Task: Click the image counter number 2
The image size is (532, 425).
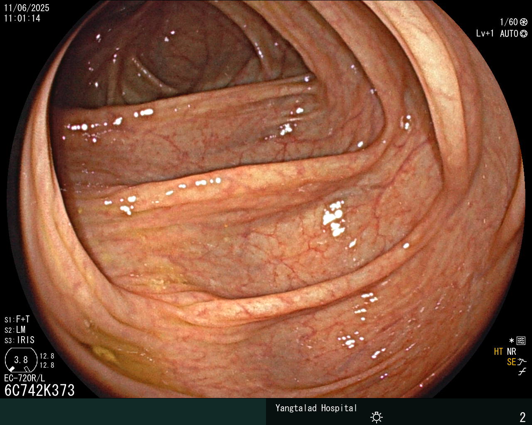Action: tap(523, 417)
